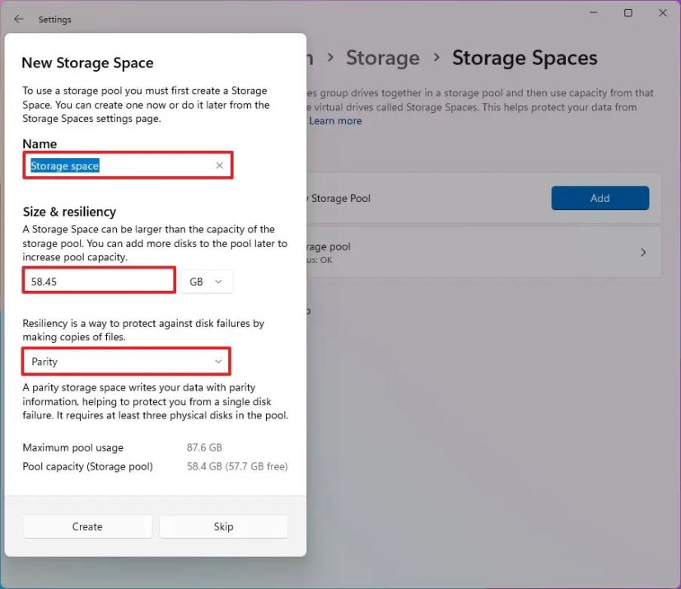Expand the storage pool row chevron
Screen dimensions: 681x589
click(x=643, y=252)
